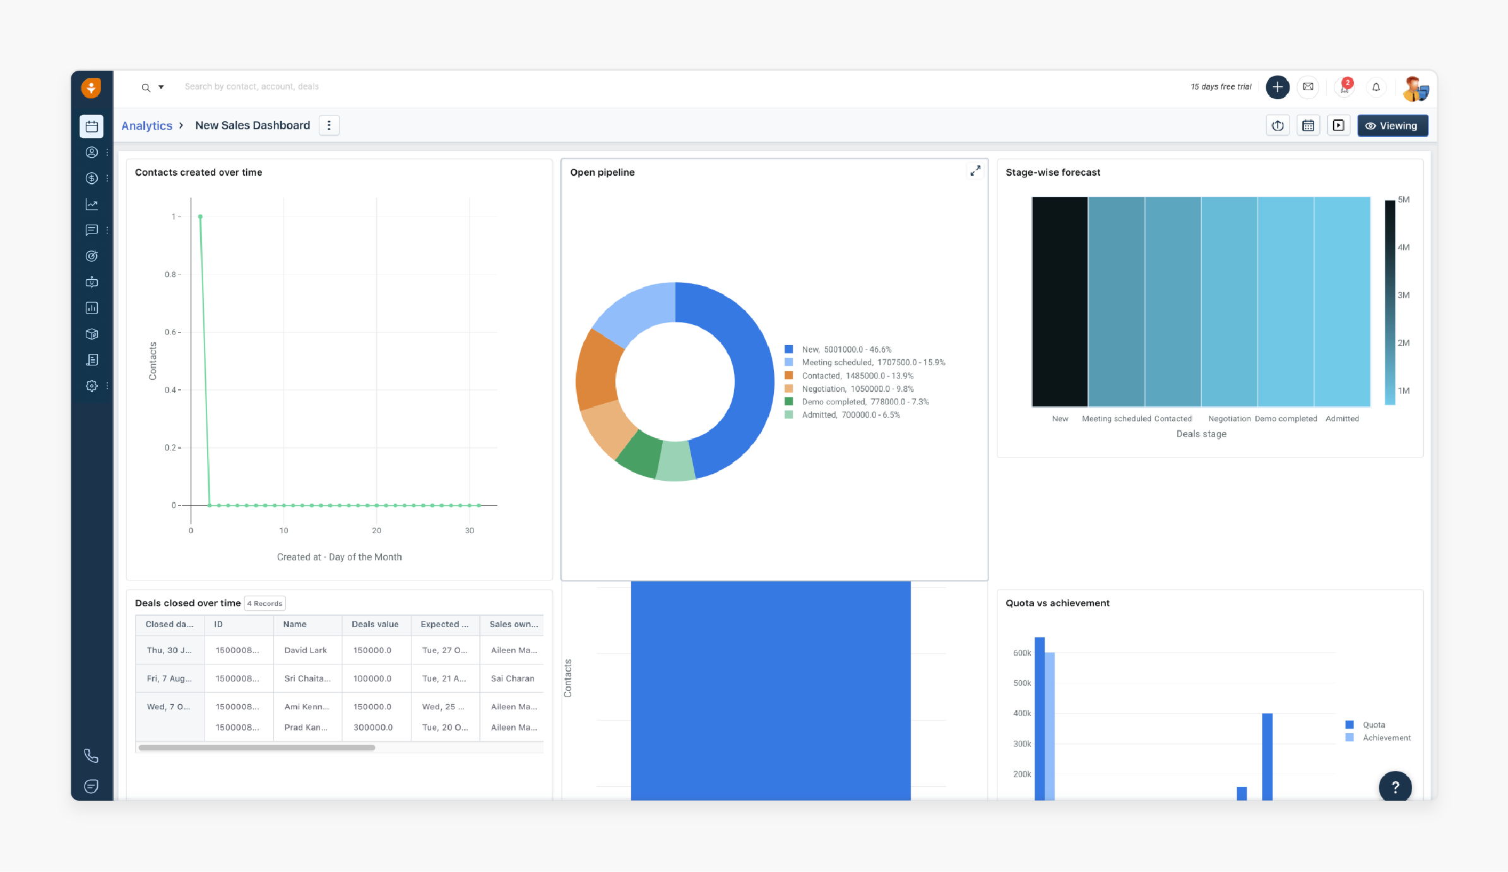Image resolution: width=1508 pixels, height=872 pixels.
Task: Click New legend color swatch
Action: tap(788, 349)
